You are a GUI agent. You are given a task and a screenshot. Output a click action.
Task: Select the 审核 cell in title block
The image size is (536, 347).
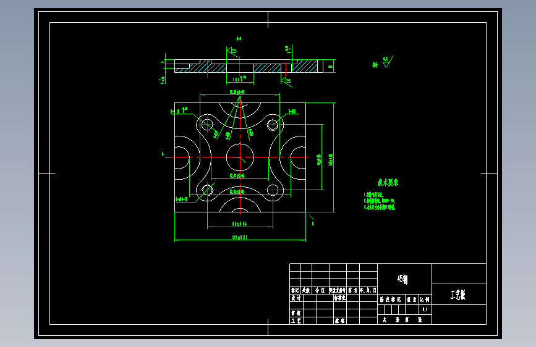(x=296, y=313)
